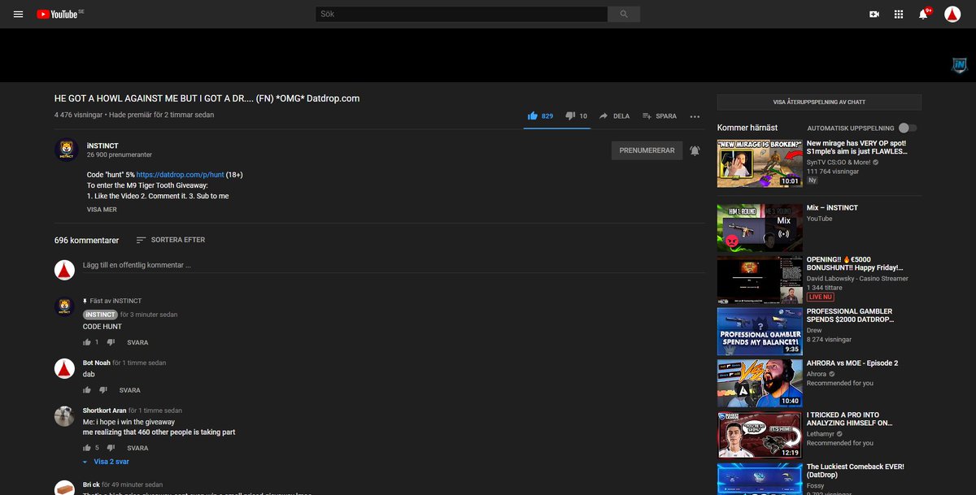The height and width of the screenshot is (495, 976).
Task: Open the notifications bell
Action: point(924,14)
